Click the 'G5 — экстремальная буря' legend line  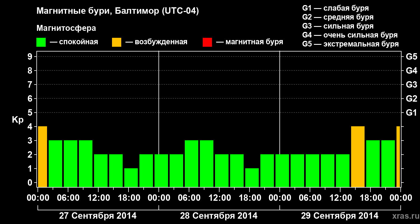(351, 44)
